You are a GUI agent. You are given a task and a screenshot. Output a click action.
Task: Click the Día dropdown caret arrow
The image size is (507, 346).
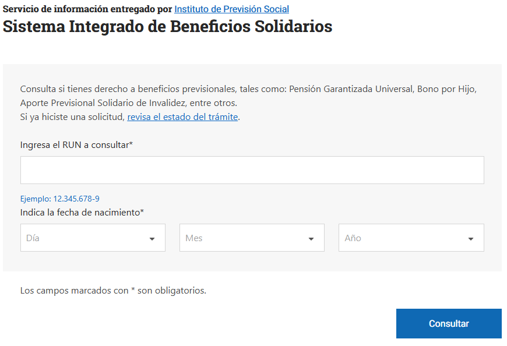pyautogui.click(x=152, y=239)
